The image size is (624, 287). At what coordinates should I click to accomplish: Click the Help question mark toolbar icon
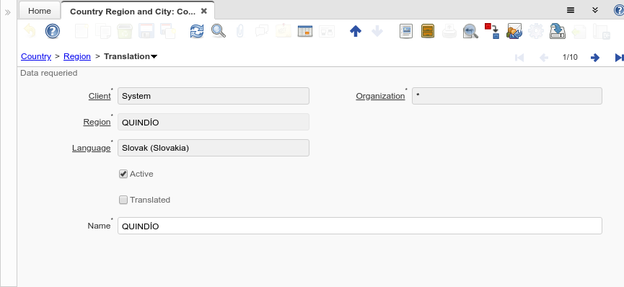(53, 31)
